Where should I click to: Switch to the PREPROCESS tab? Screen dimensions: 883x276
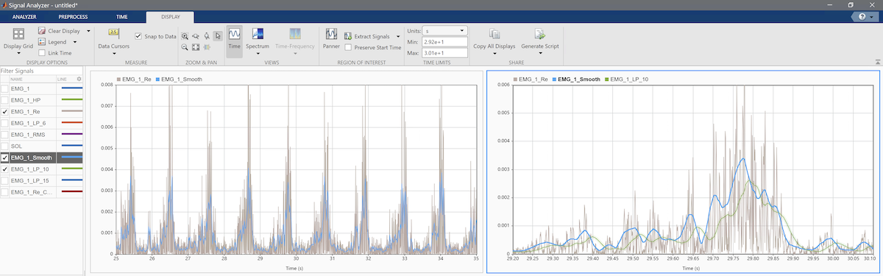(74, 15)
